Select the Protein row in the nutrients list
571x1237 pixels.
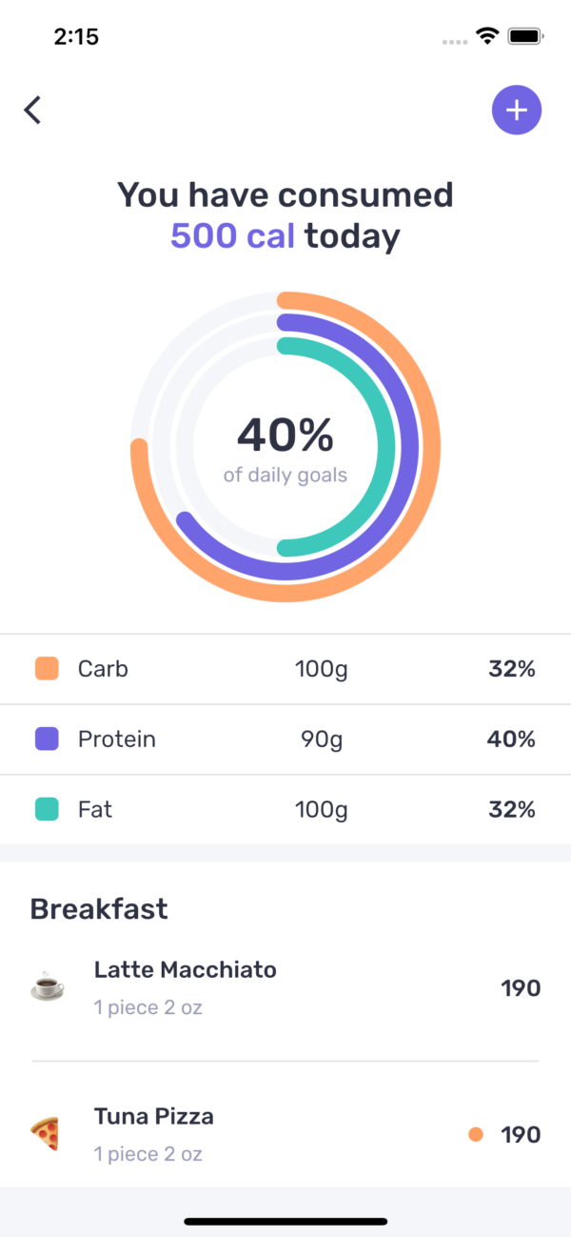tap(285, 739)
